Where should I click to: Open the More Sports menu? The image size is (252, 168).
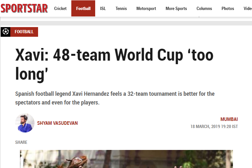point(176,8)
